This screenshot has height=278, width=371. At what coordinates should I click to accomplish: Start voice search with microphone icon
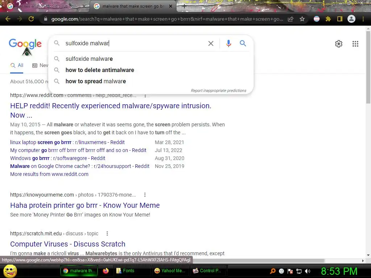[x=228, y=43]
